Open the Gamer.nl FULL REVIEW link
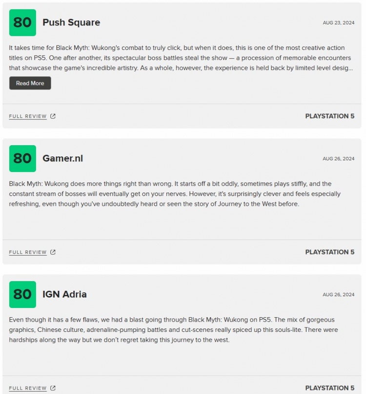Screen dimensions: 366x394 click(x=28, y=252)
